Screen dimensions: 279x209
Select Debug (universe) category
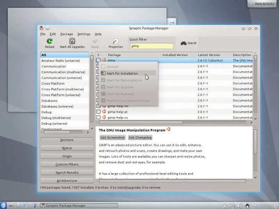pyautogui.click(x=65, y=124)
